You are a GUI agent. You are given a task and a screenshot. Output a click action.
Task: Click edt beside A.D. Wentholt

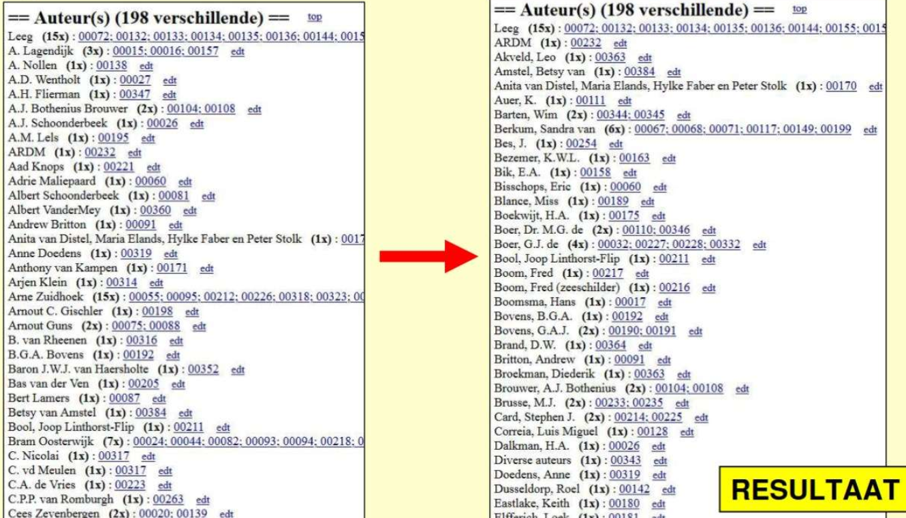click(x=170, y=80)
